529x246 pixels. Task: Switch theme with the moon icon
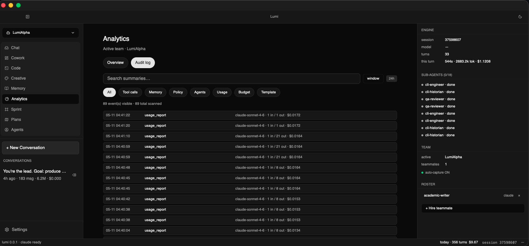[x=520, y=17]
